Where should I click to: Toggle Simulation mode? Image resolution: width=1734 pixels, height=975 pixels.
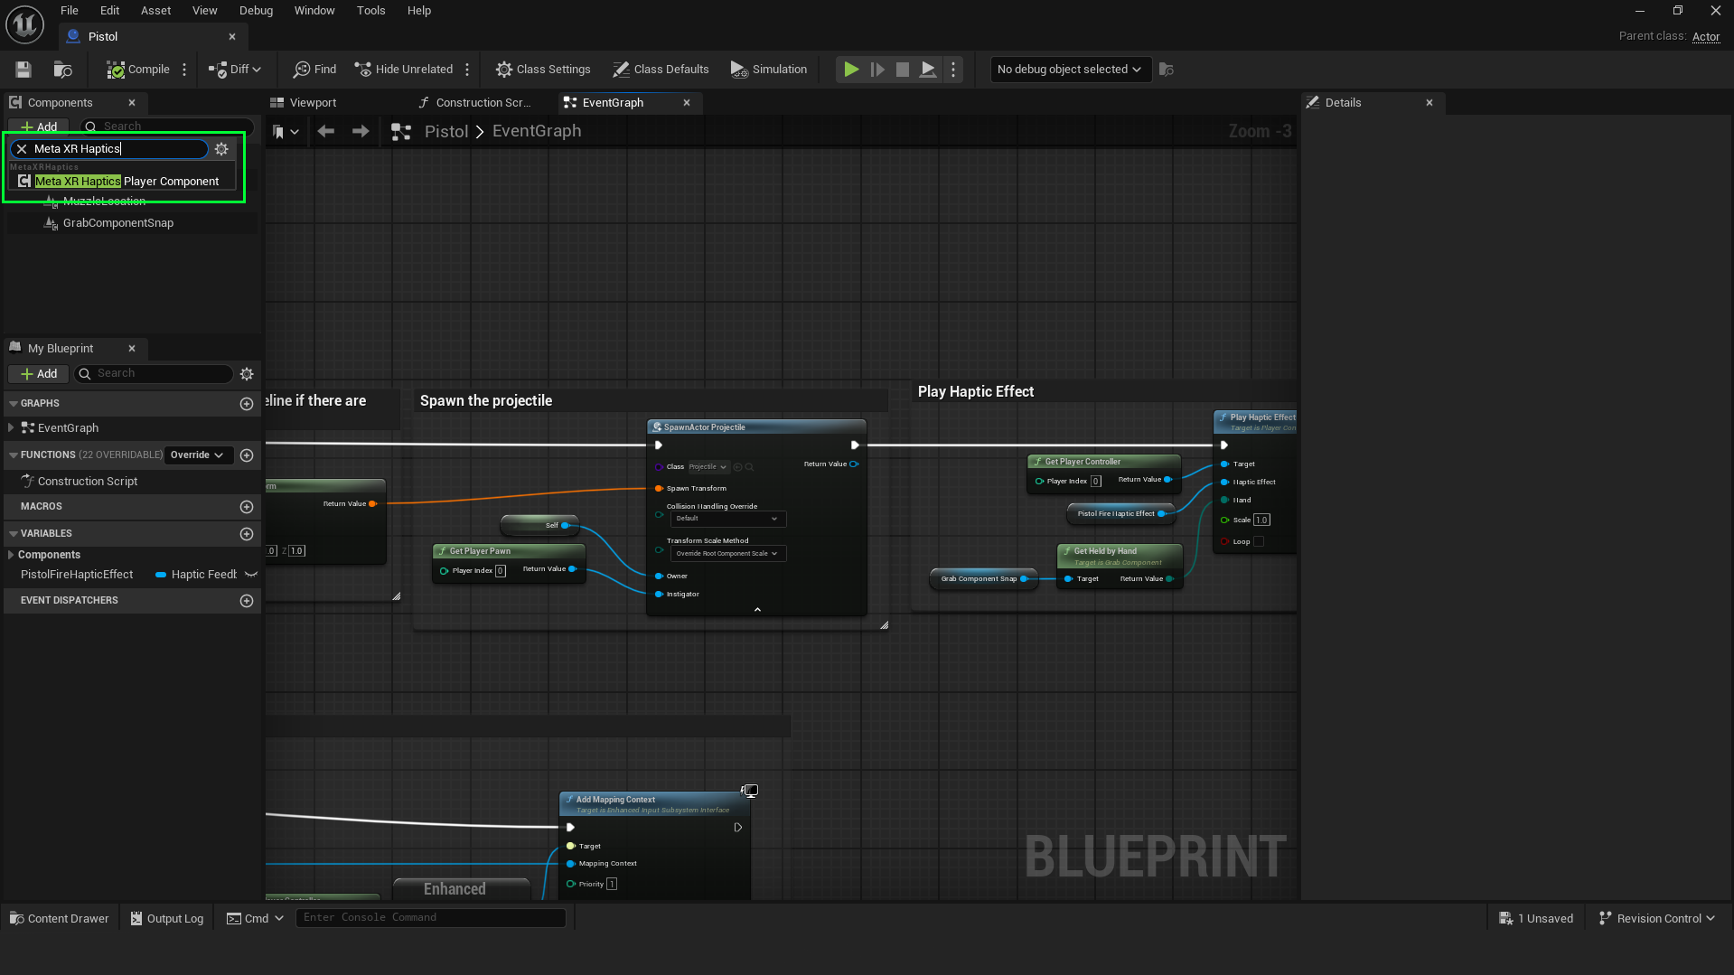pyautogui.click(x=769, y=70)
